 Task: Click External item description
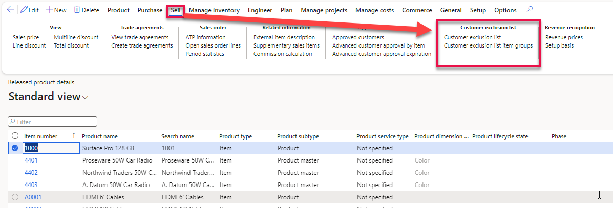pos(284,37)
